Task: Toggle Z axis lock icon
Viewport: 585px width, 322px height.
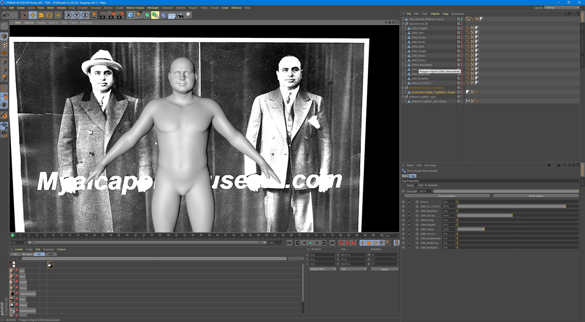Action: (x=85, y=15)
